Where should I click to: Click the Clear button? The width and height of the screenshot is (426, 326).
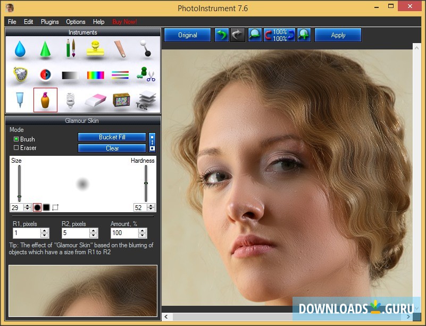click(112, 148)
